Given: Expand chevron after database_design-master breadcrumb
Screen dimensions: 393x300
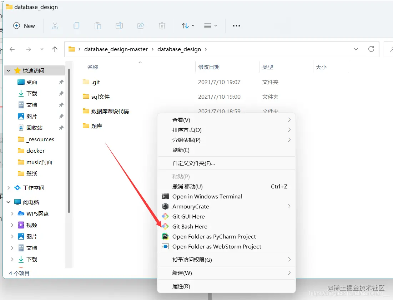Looking at the screenshot, I should click(153, 49).
